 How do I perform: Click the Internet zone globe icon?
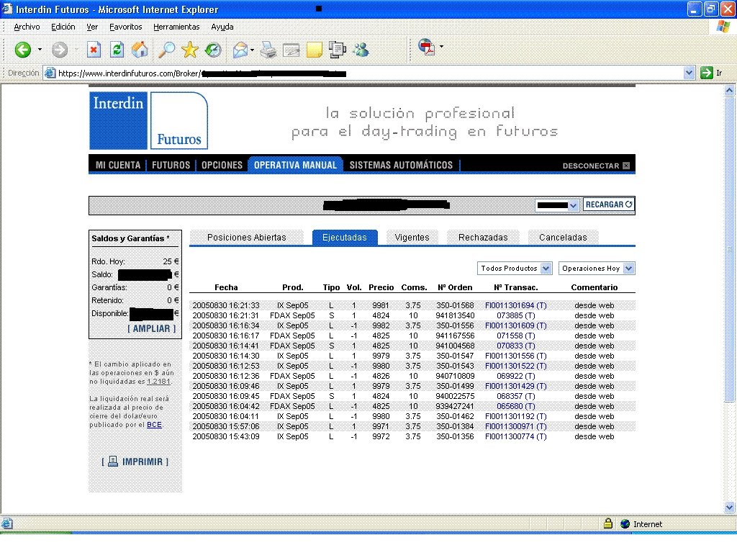[625, 524]
